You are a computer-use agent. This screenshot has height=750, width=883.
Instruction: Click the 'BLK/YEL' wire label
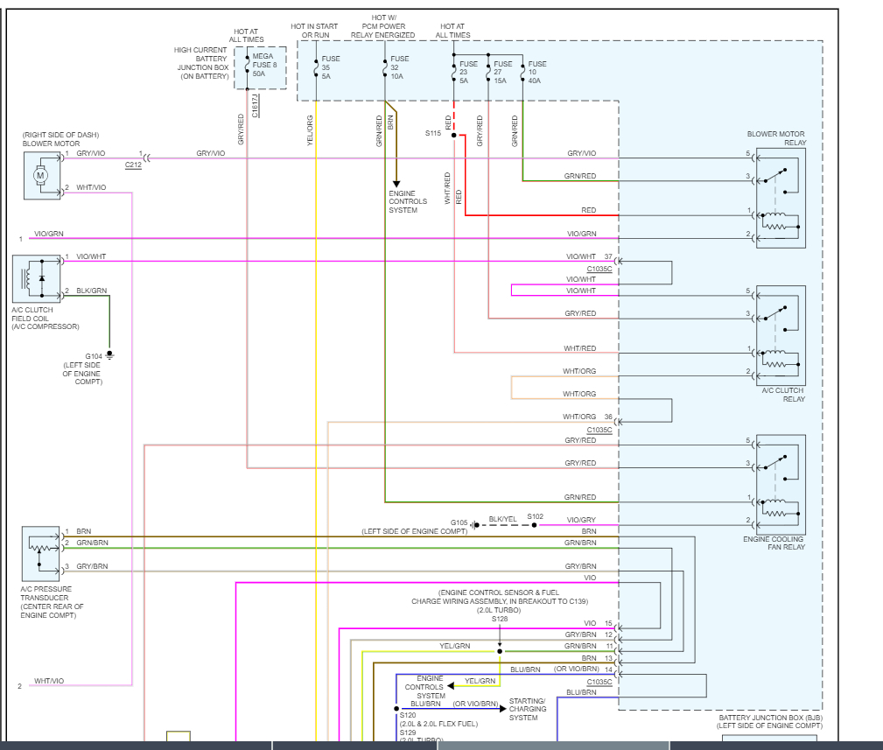502,519
